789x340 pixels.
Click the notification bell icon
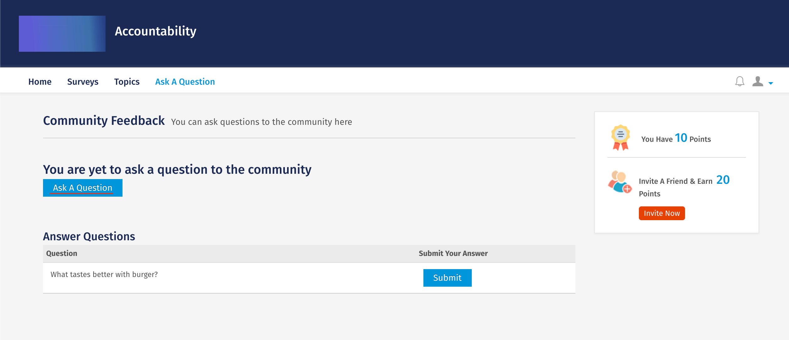pos(740,82)
